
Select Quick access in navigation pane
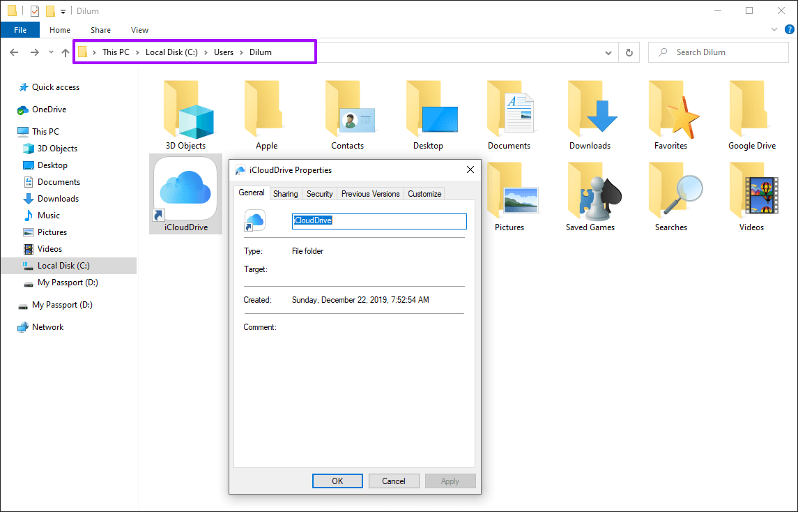(x=56, y=87)
